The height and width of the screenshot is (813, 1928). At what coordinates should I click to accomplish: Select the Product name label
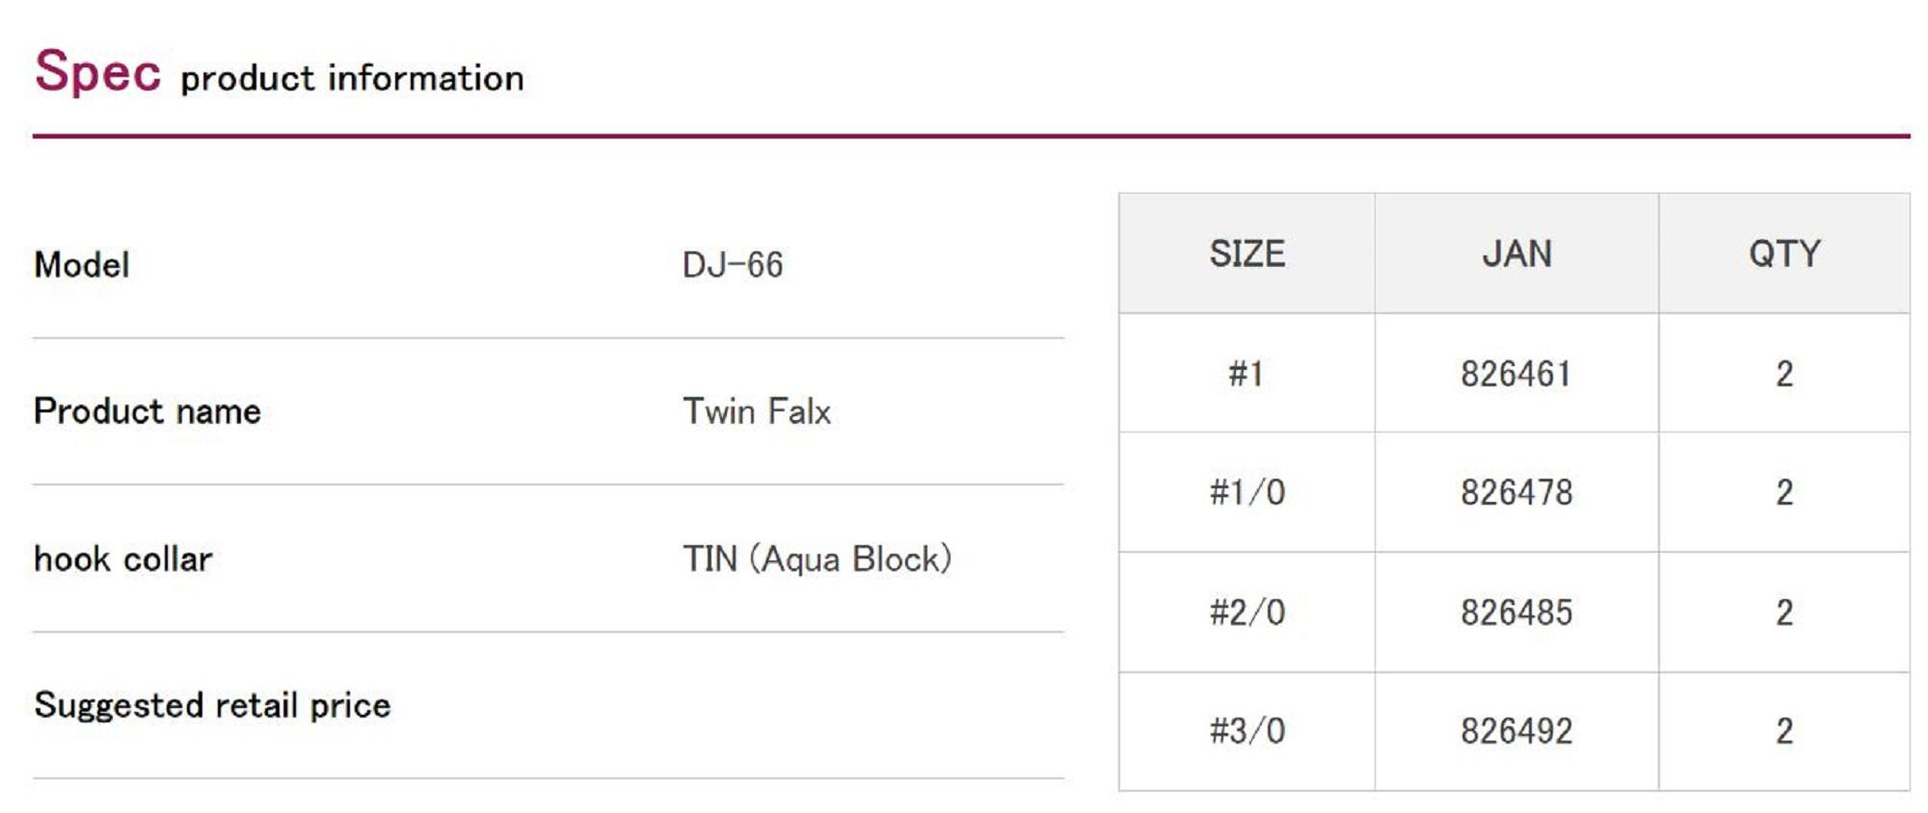147,411
